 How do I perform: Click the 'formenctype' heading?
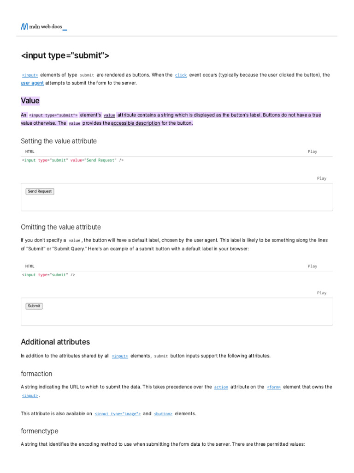tap(40, 431)
